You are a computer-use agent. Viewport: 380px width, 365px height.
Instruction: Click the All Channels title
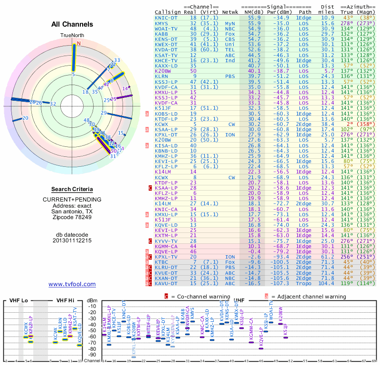pyautogui.click(x=72, y=24)
